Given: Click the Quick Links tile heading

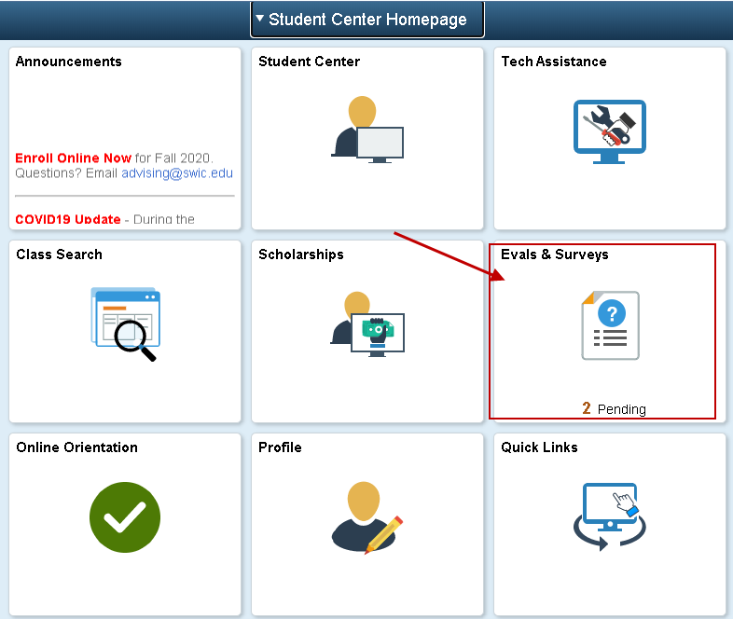Looking at the screenshot, I should click(539, 447).
